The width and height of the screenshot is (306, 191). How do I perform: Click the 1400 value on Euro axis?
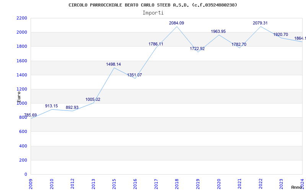(x=22, y=75)
